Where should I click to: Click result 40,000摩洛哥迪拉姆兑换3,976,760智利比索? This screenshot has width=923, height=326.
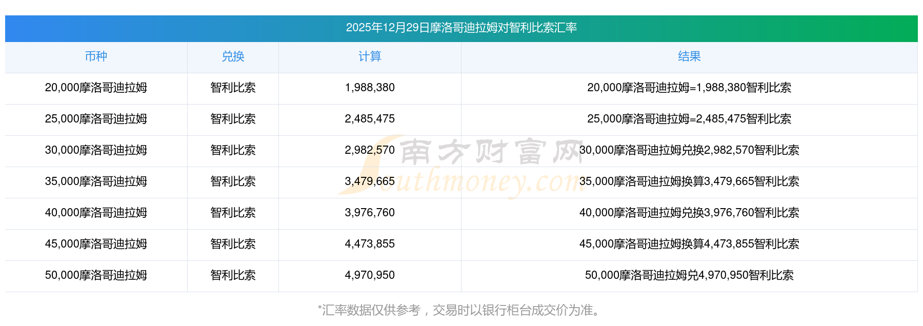[x=689, y=213]
